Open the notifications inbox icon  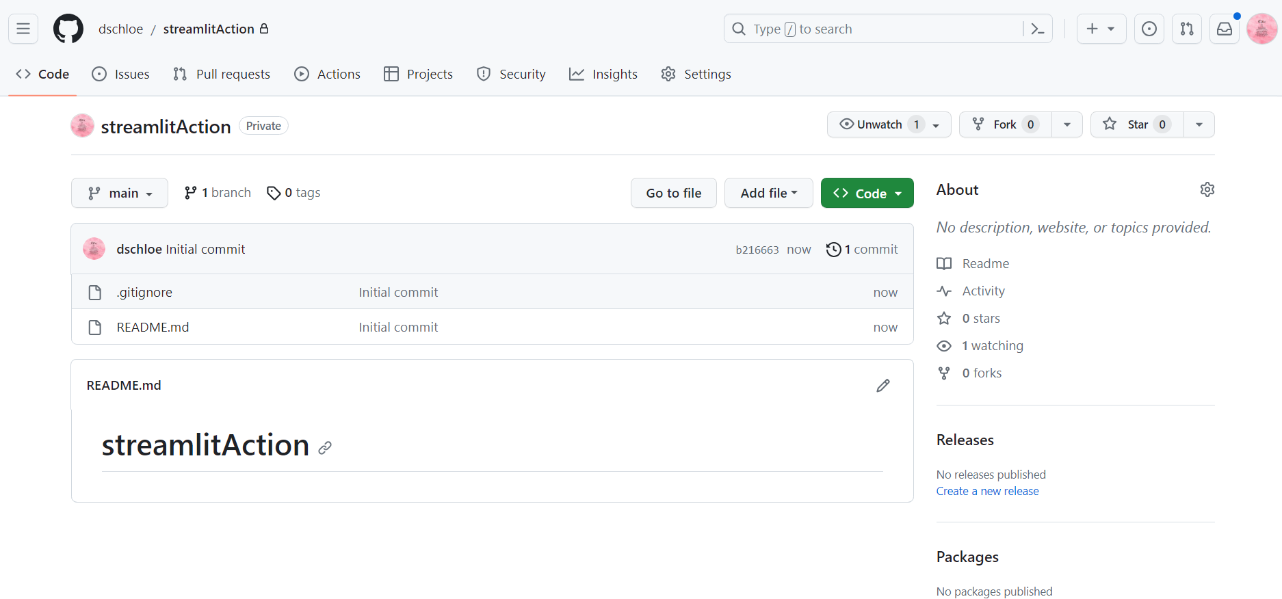1225,29
